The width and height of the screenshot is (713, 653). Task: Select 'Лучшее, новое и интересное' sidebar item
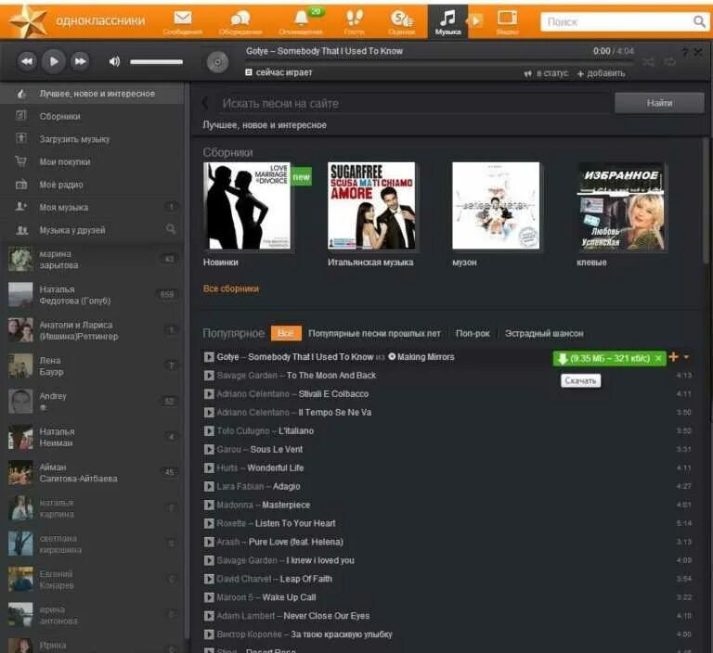[x=92, y=94]
